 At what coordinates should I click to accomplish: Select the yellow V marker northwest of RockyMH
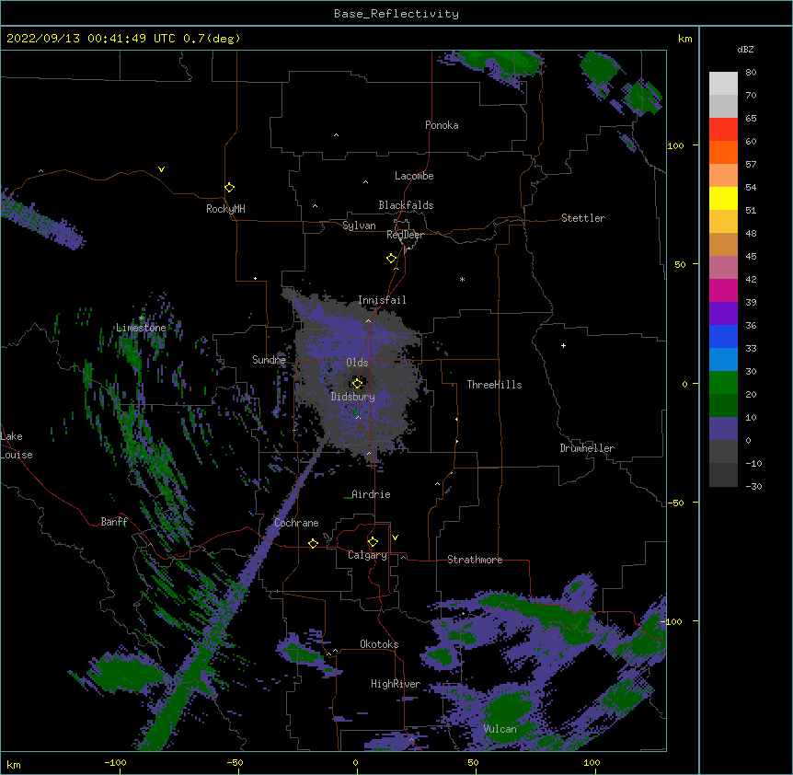(161, 169)
